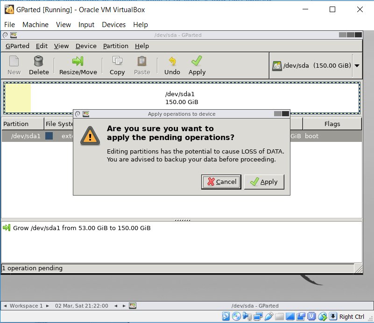Open the Machine menu
The image size is (374, 323).
(35, 25)
